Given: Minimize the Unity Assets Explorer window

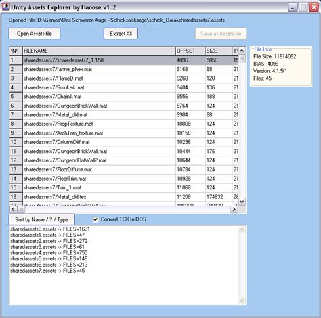Looking at the screenshot, I should pos(293,7).
